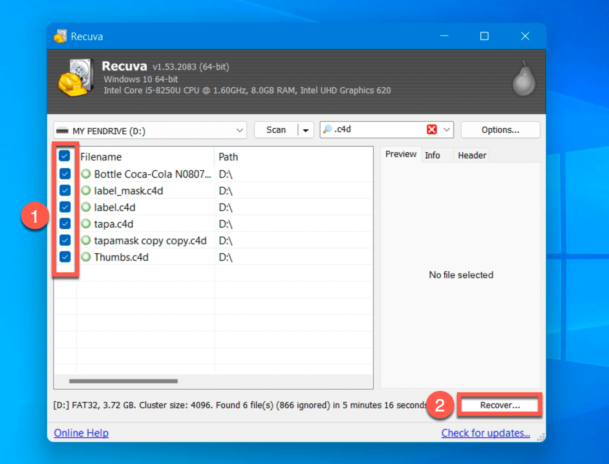
Task: Uncheck the tapamask copy copy.c4d checkbox
Action: [x=65, y=240]
